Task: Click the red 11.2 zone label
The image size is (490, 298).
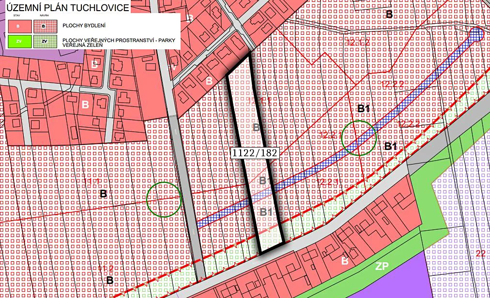Action: pos(106,268)
